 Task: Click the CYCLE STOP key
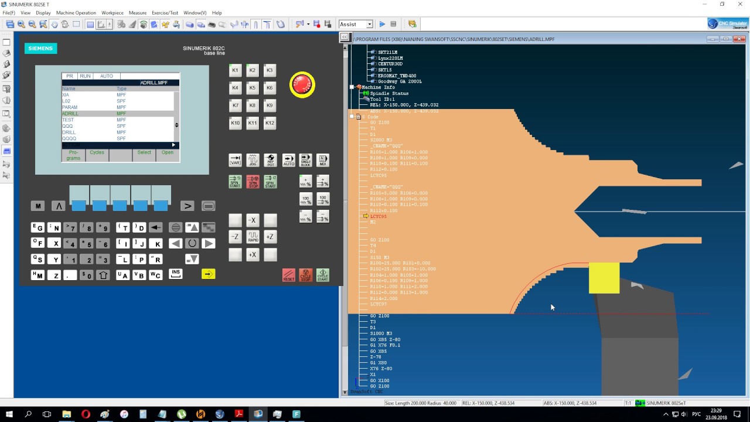[x=305, y=275]
